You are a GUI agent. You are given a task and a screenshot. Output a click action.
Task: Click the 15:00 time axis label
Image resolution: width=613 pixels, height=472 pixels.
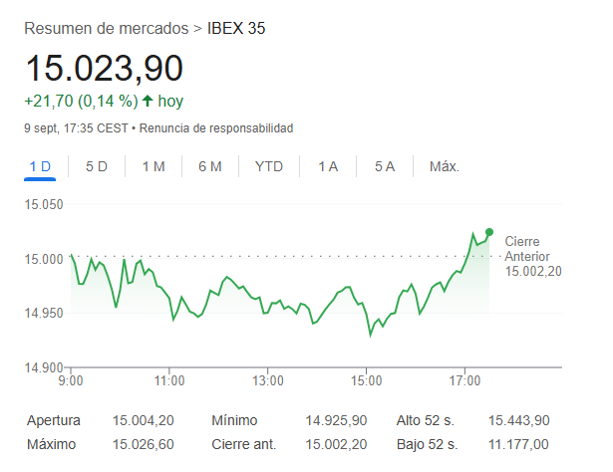pyautogui.click(x=367, y=379)
